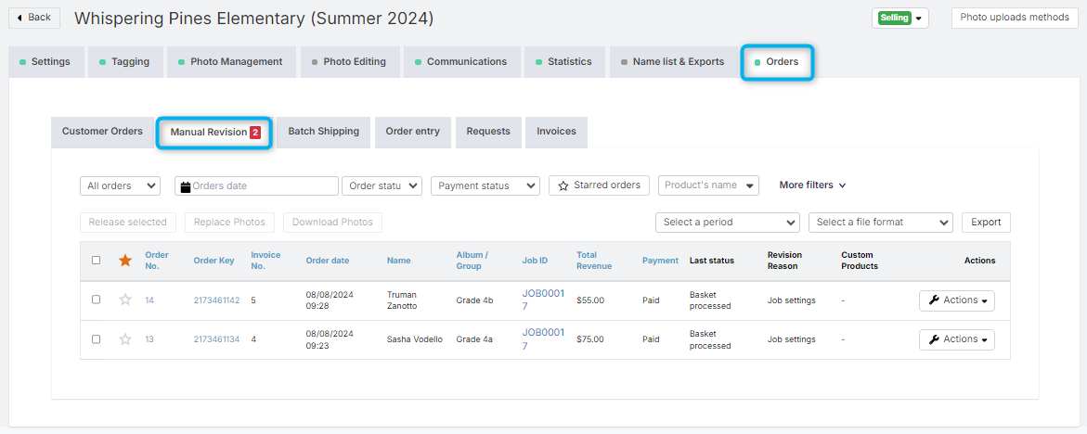Screen dimensions: 1087x434
Task: Open the Invoices sub-tab
Action: tap(556, 132)
